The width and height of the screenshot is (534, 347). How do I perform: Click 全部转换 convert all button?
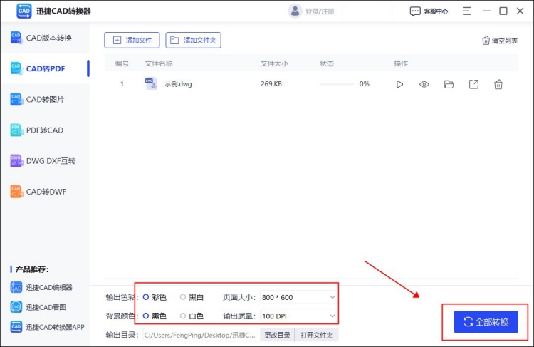click(486, 322)
